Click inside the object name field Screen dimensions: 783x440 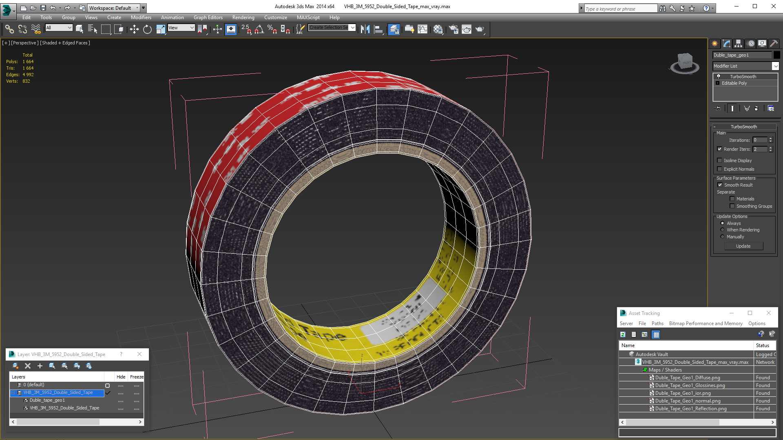click(x=742, y=55)
